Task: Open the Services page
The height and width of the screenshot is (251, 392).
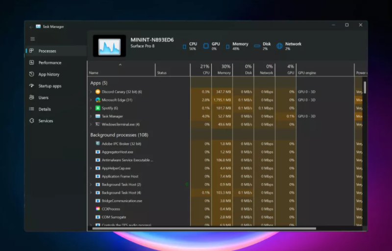Action: pos(56,121)
